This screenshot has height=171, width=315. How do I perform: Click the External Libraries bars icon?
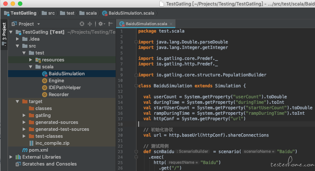(18, 157)
